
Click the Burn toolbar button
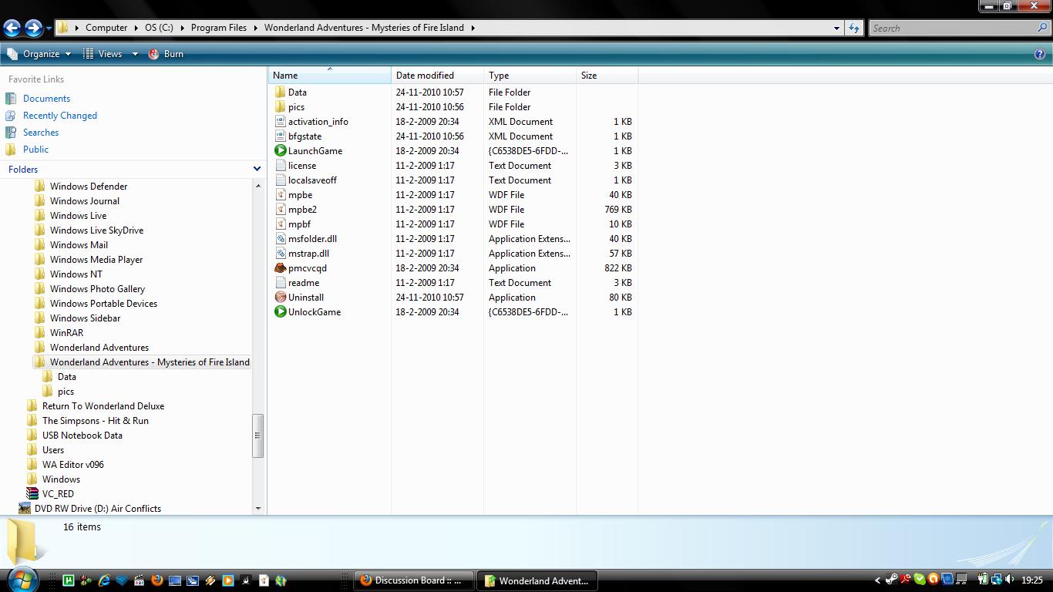click(166, 54)
